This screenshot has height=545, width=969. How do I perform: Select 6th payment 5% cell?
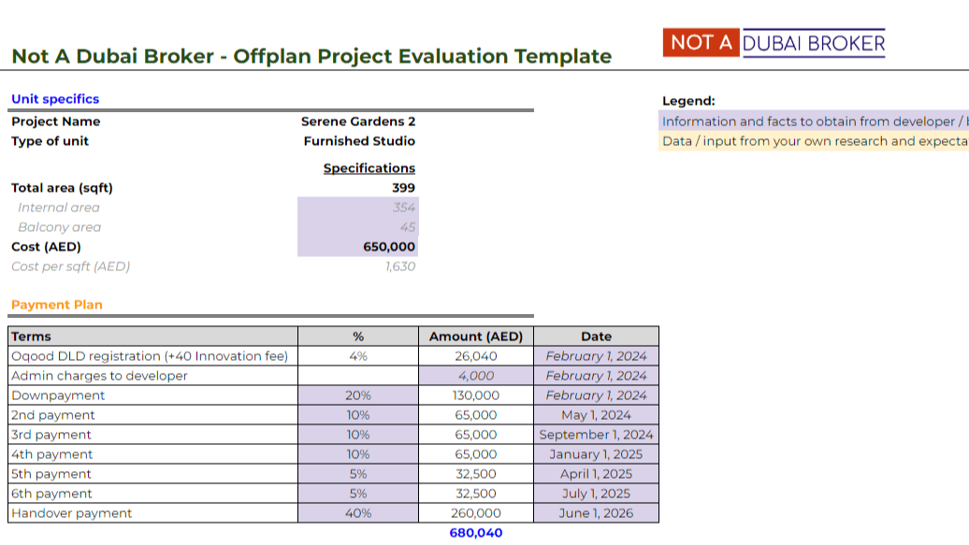click(x=358, y=494)
